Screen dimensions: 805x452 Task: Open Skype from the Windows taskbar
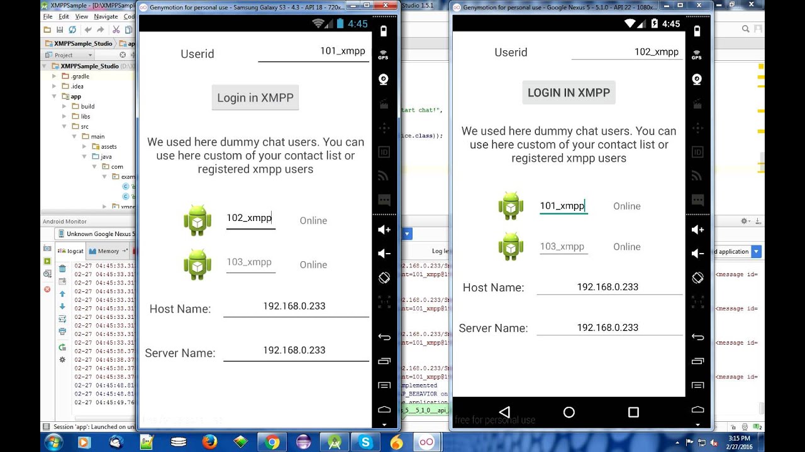coord(365,442)
